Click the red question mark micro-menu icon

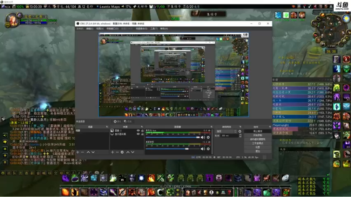point(229,192)
